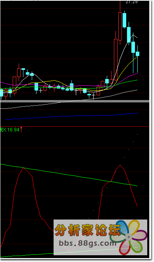
Task: Click the first peak of the red oscillator
Action: click(23, 168)
